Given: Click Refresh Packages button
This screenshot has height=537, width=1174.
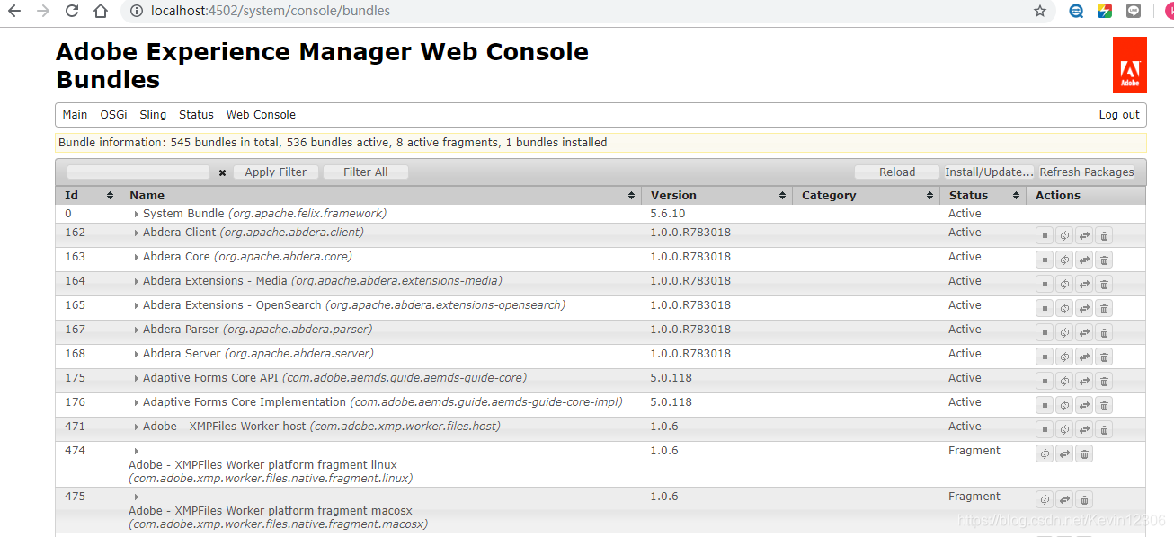Looking at the screenshot, I should [1087, 172].
